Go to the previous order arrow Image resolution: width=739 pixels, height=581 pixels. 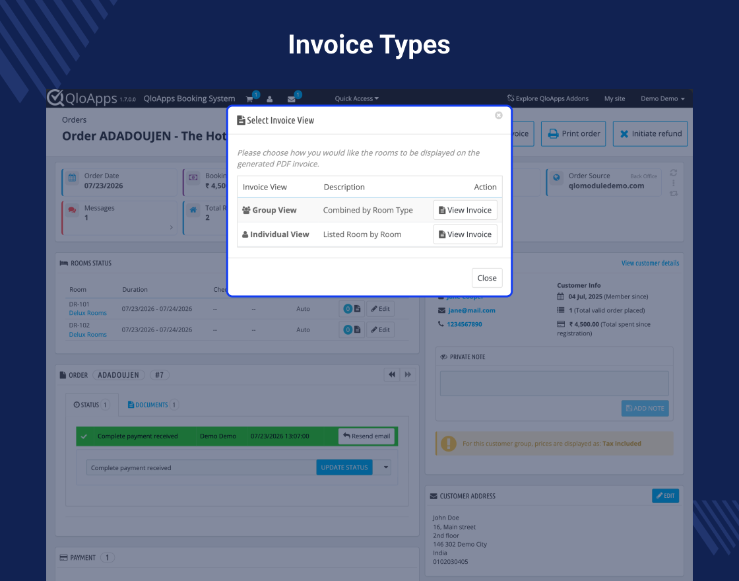[x=392, y=374]
